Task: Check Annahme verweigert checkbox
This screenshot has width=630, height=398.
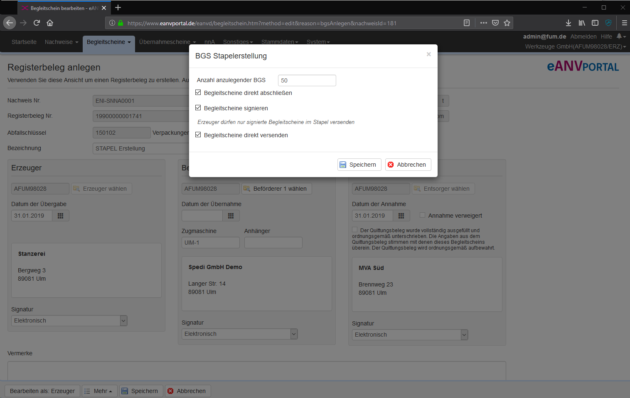Action: click(x=422, y=215)
